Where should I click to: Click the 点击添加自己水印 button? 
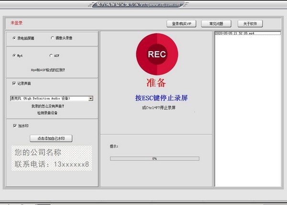(51, 139)
